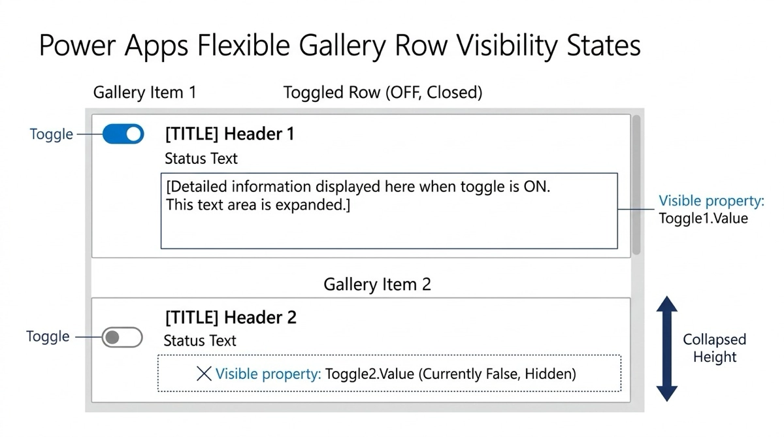
Task: Click the X icon beside Visible property
Action: [x=204, y=374]
